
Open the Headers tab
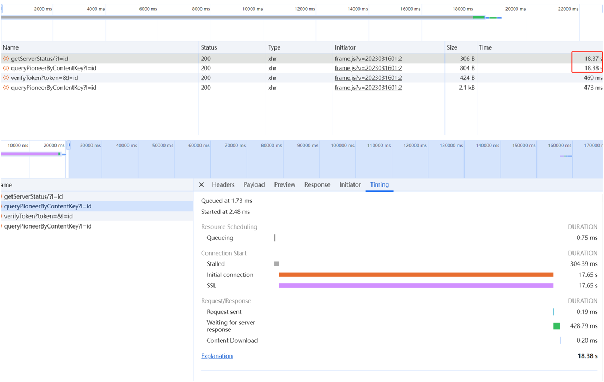point(223,184)
